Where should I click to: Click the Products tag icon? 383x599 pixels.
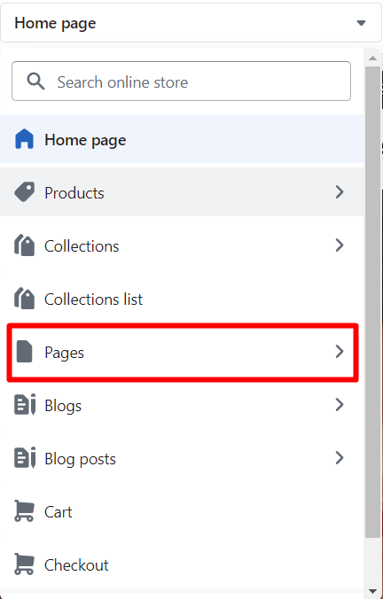coord(24,191)
